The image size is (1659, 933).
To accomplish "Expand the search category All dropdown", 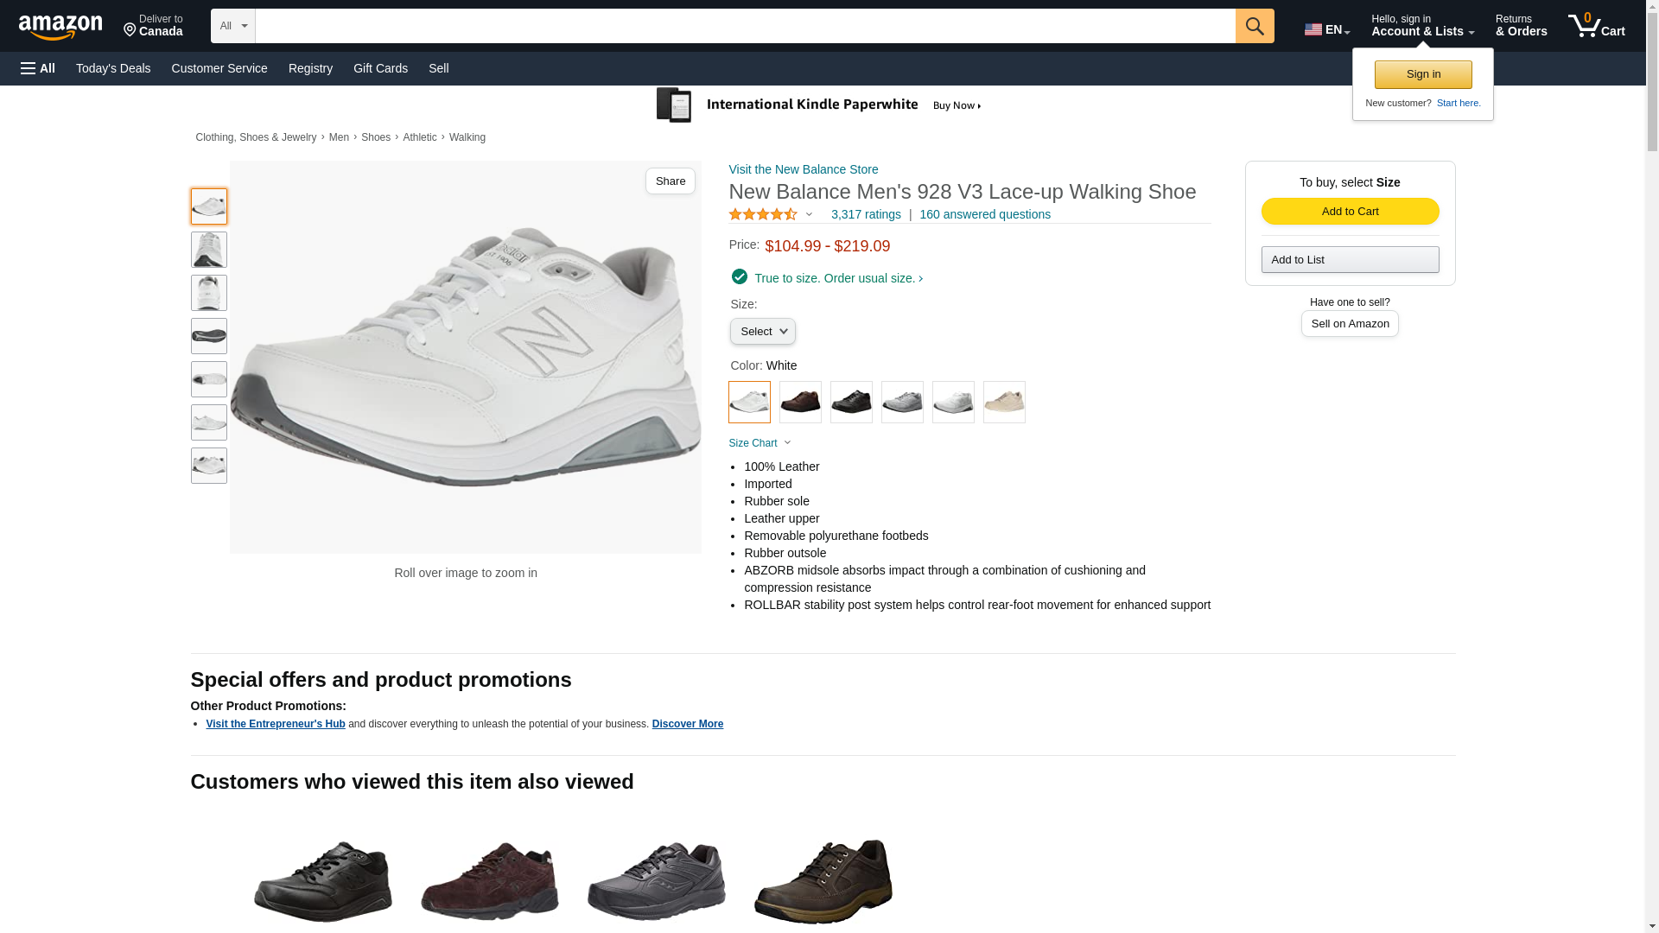I will click(x=232, y=26).
